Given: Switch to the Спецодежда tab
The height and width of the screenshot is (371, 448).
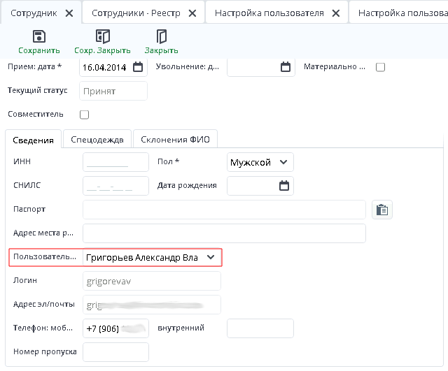Looking at the screenshot, I should [x=97, y=140].
